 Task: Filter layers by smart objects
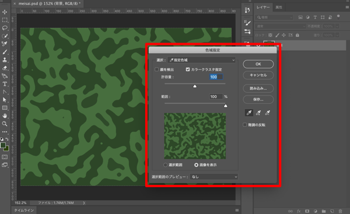(330, 17)
